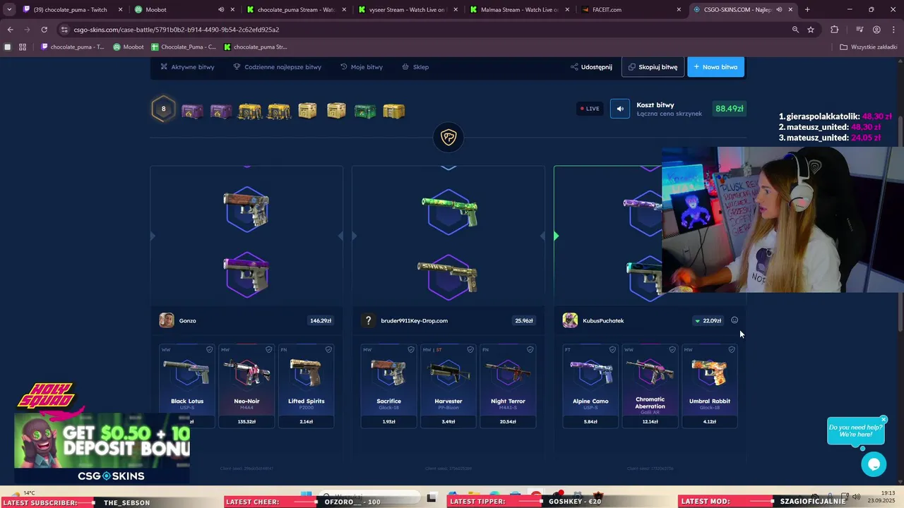904x508 pixels.
Task: Open Night Terror M4A1-S skin card
Action: (x=508, y=385)
